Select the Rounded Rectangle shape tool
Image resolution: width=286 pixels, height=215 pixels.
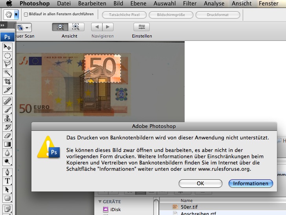coord(7,198)
